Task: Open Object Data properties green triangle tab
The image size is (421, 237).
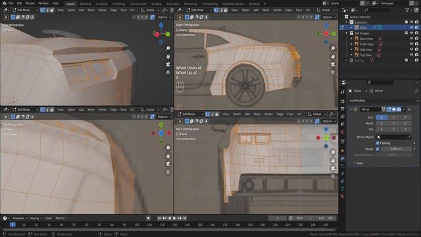Action: [x=343, y=189]
